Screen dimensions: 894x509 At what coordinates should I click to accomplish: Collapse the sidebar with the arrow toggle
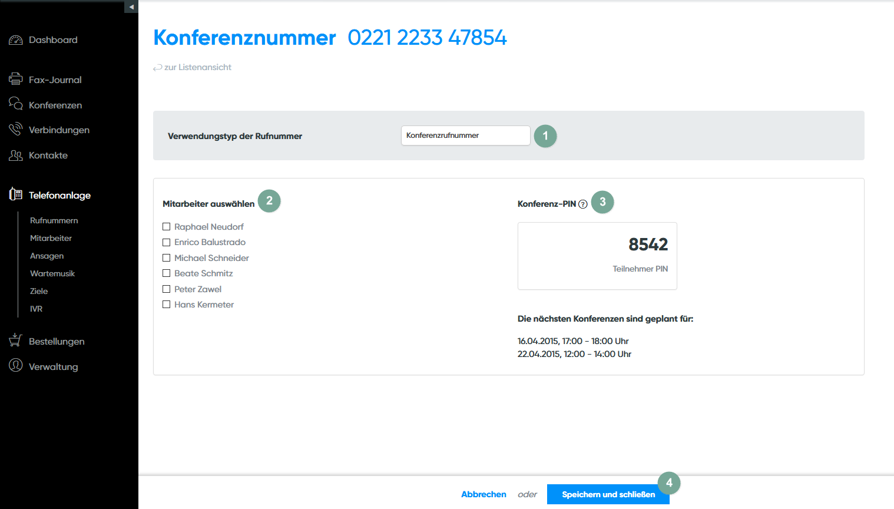tap(131, 6)
